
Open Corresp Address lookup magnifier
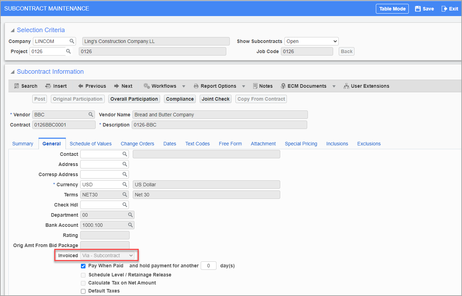point(125,174)
